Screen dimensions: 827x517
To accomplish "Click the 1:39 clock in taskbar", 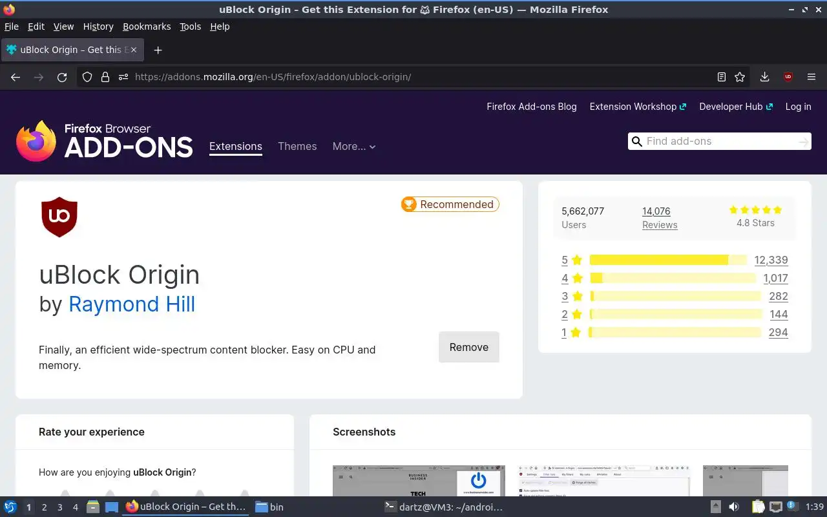I will click(x=815, y=507).
